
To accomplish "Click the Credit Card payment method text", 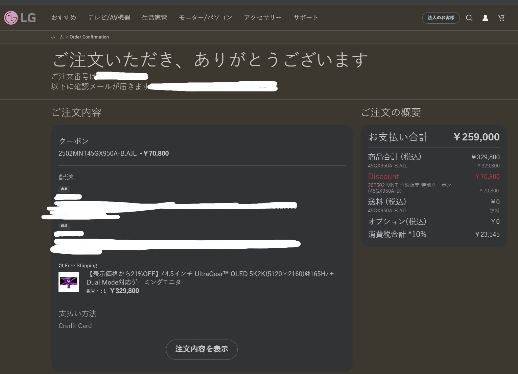I will coord(75,326).
